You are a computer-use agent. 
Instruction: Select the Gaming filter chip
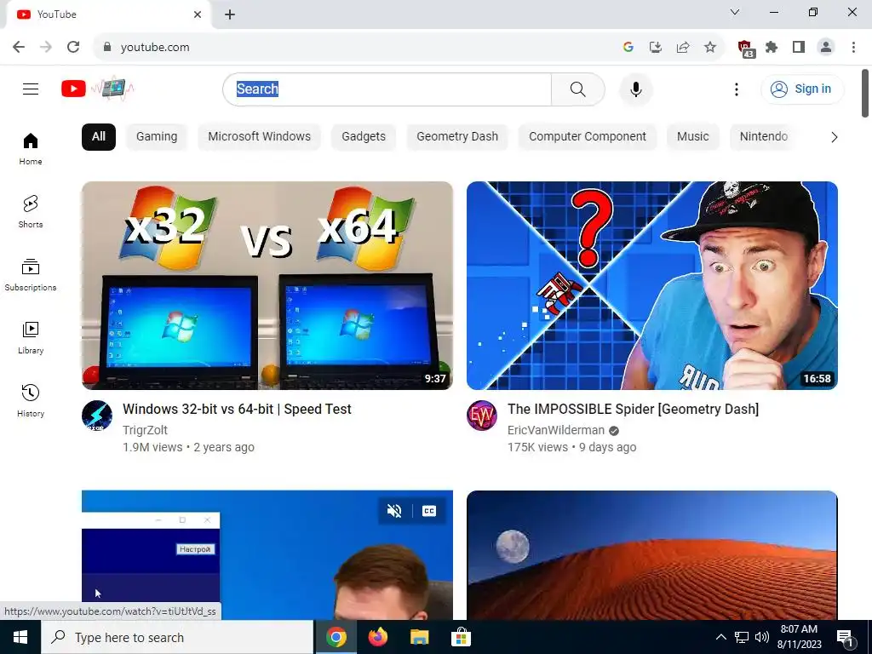click(x=157, y=137)
